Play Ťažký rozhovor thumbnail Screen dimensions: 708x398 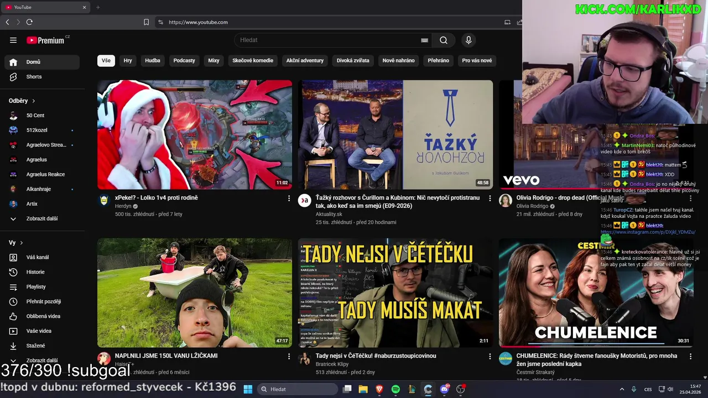click(x=395, y=135)
